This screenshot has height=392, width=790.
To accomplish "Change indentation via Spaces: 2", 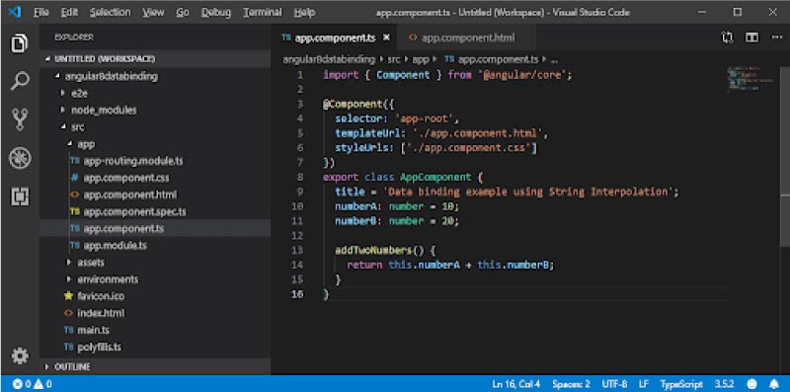I will (x=572, y=384).
